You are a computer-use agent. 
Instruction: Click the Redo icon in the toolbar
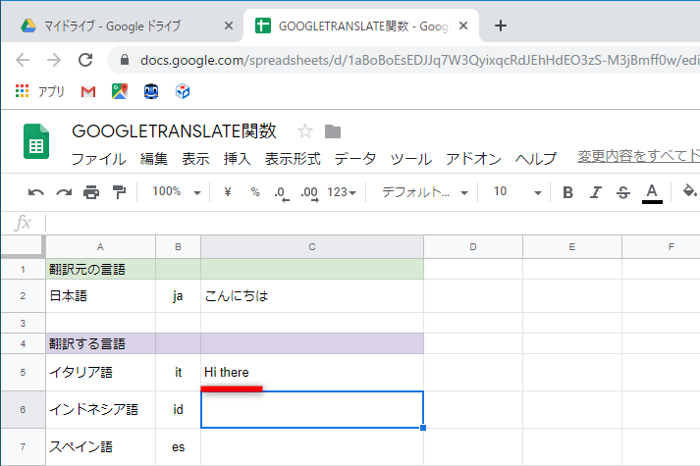pos(64,192)
